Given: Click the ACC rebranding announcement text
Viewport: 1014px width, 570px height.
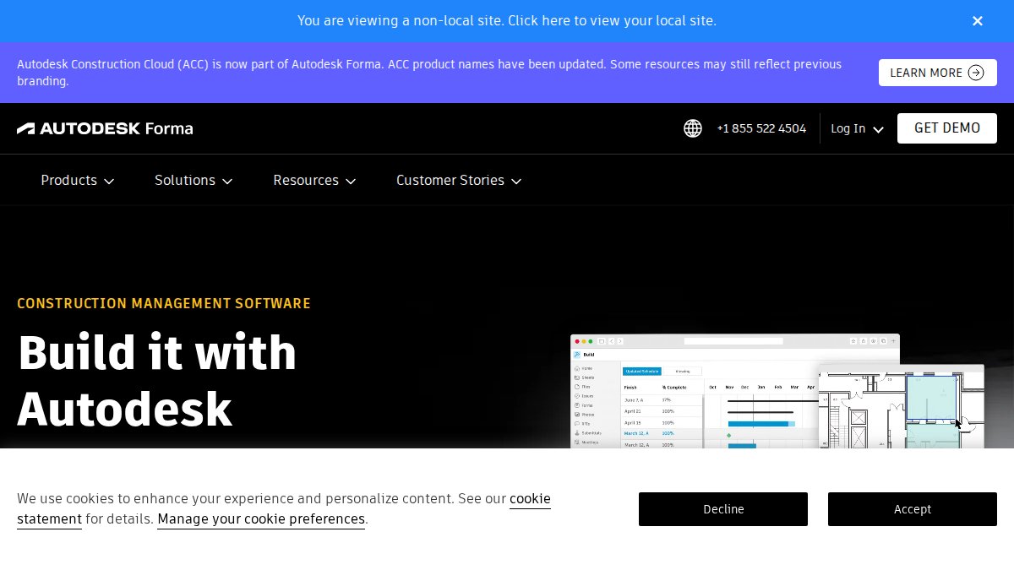Looking at the screenshot, I should 429,73.
